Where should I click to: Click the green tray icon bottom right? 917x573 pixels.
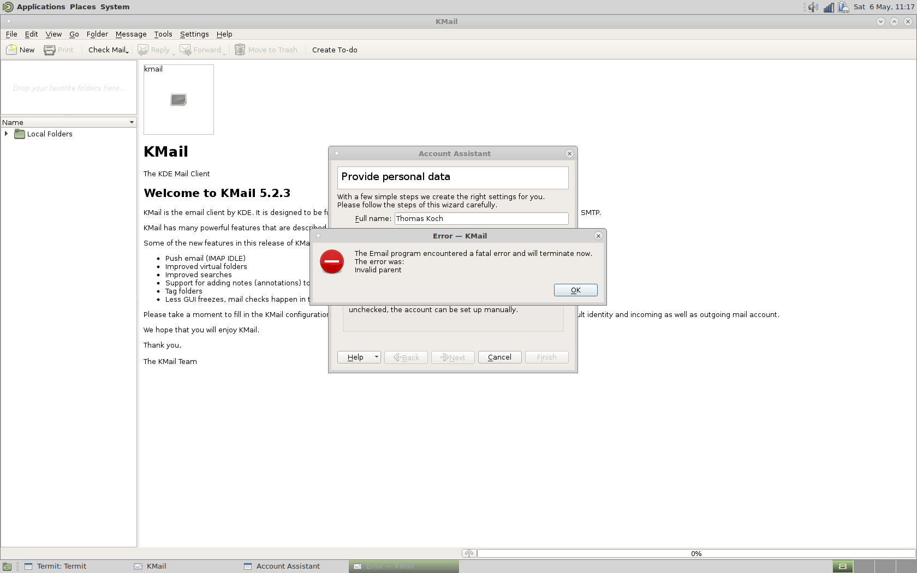click(x=843, y=566)
